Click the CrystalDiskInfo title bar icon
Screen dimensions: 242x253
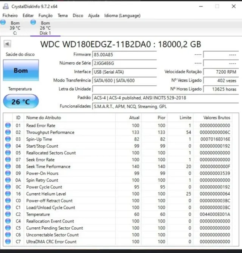[x=6, y=6]
